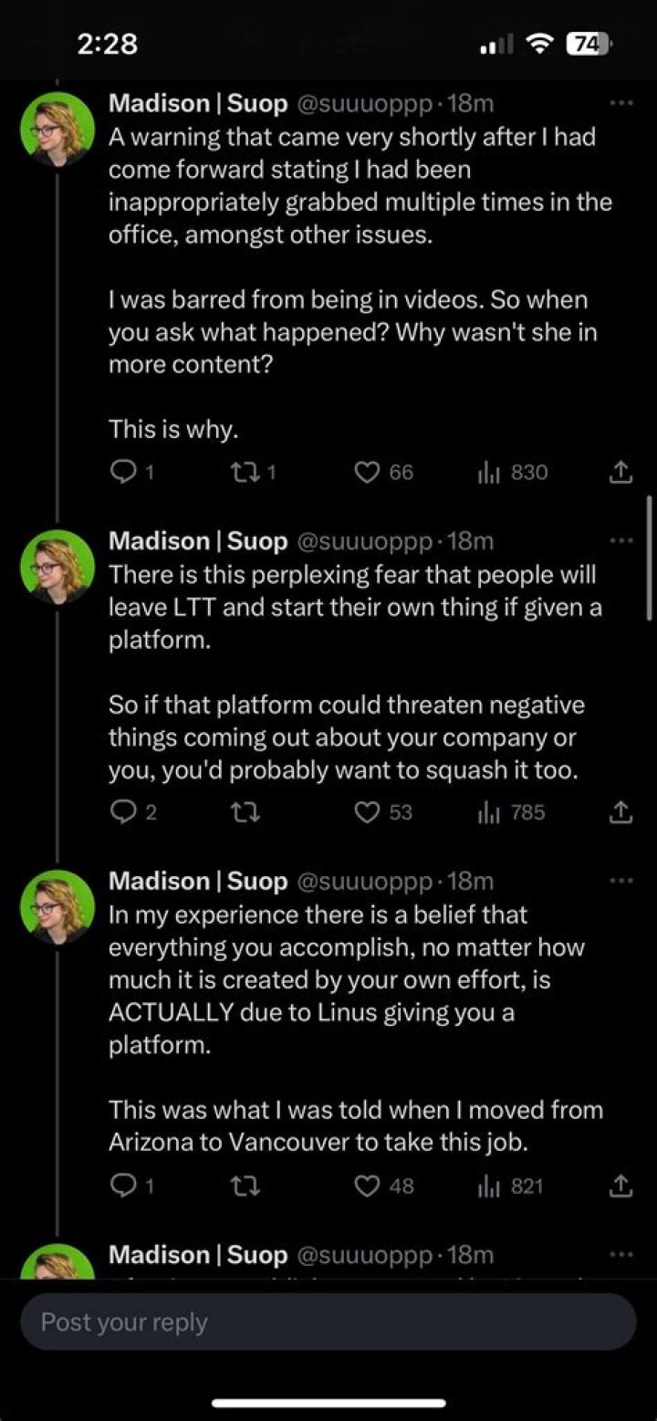Reply to the tweet about leaving LTT
Image resolution: width=657 pixels, height=1421 pixels.
point(121,811)
